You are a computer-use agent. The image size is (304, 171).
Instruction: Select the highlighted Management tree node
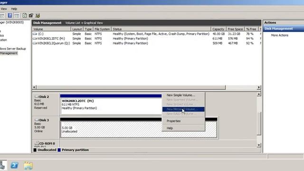tap(9, 53)
